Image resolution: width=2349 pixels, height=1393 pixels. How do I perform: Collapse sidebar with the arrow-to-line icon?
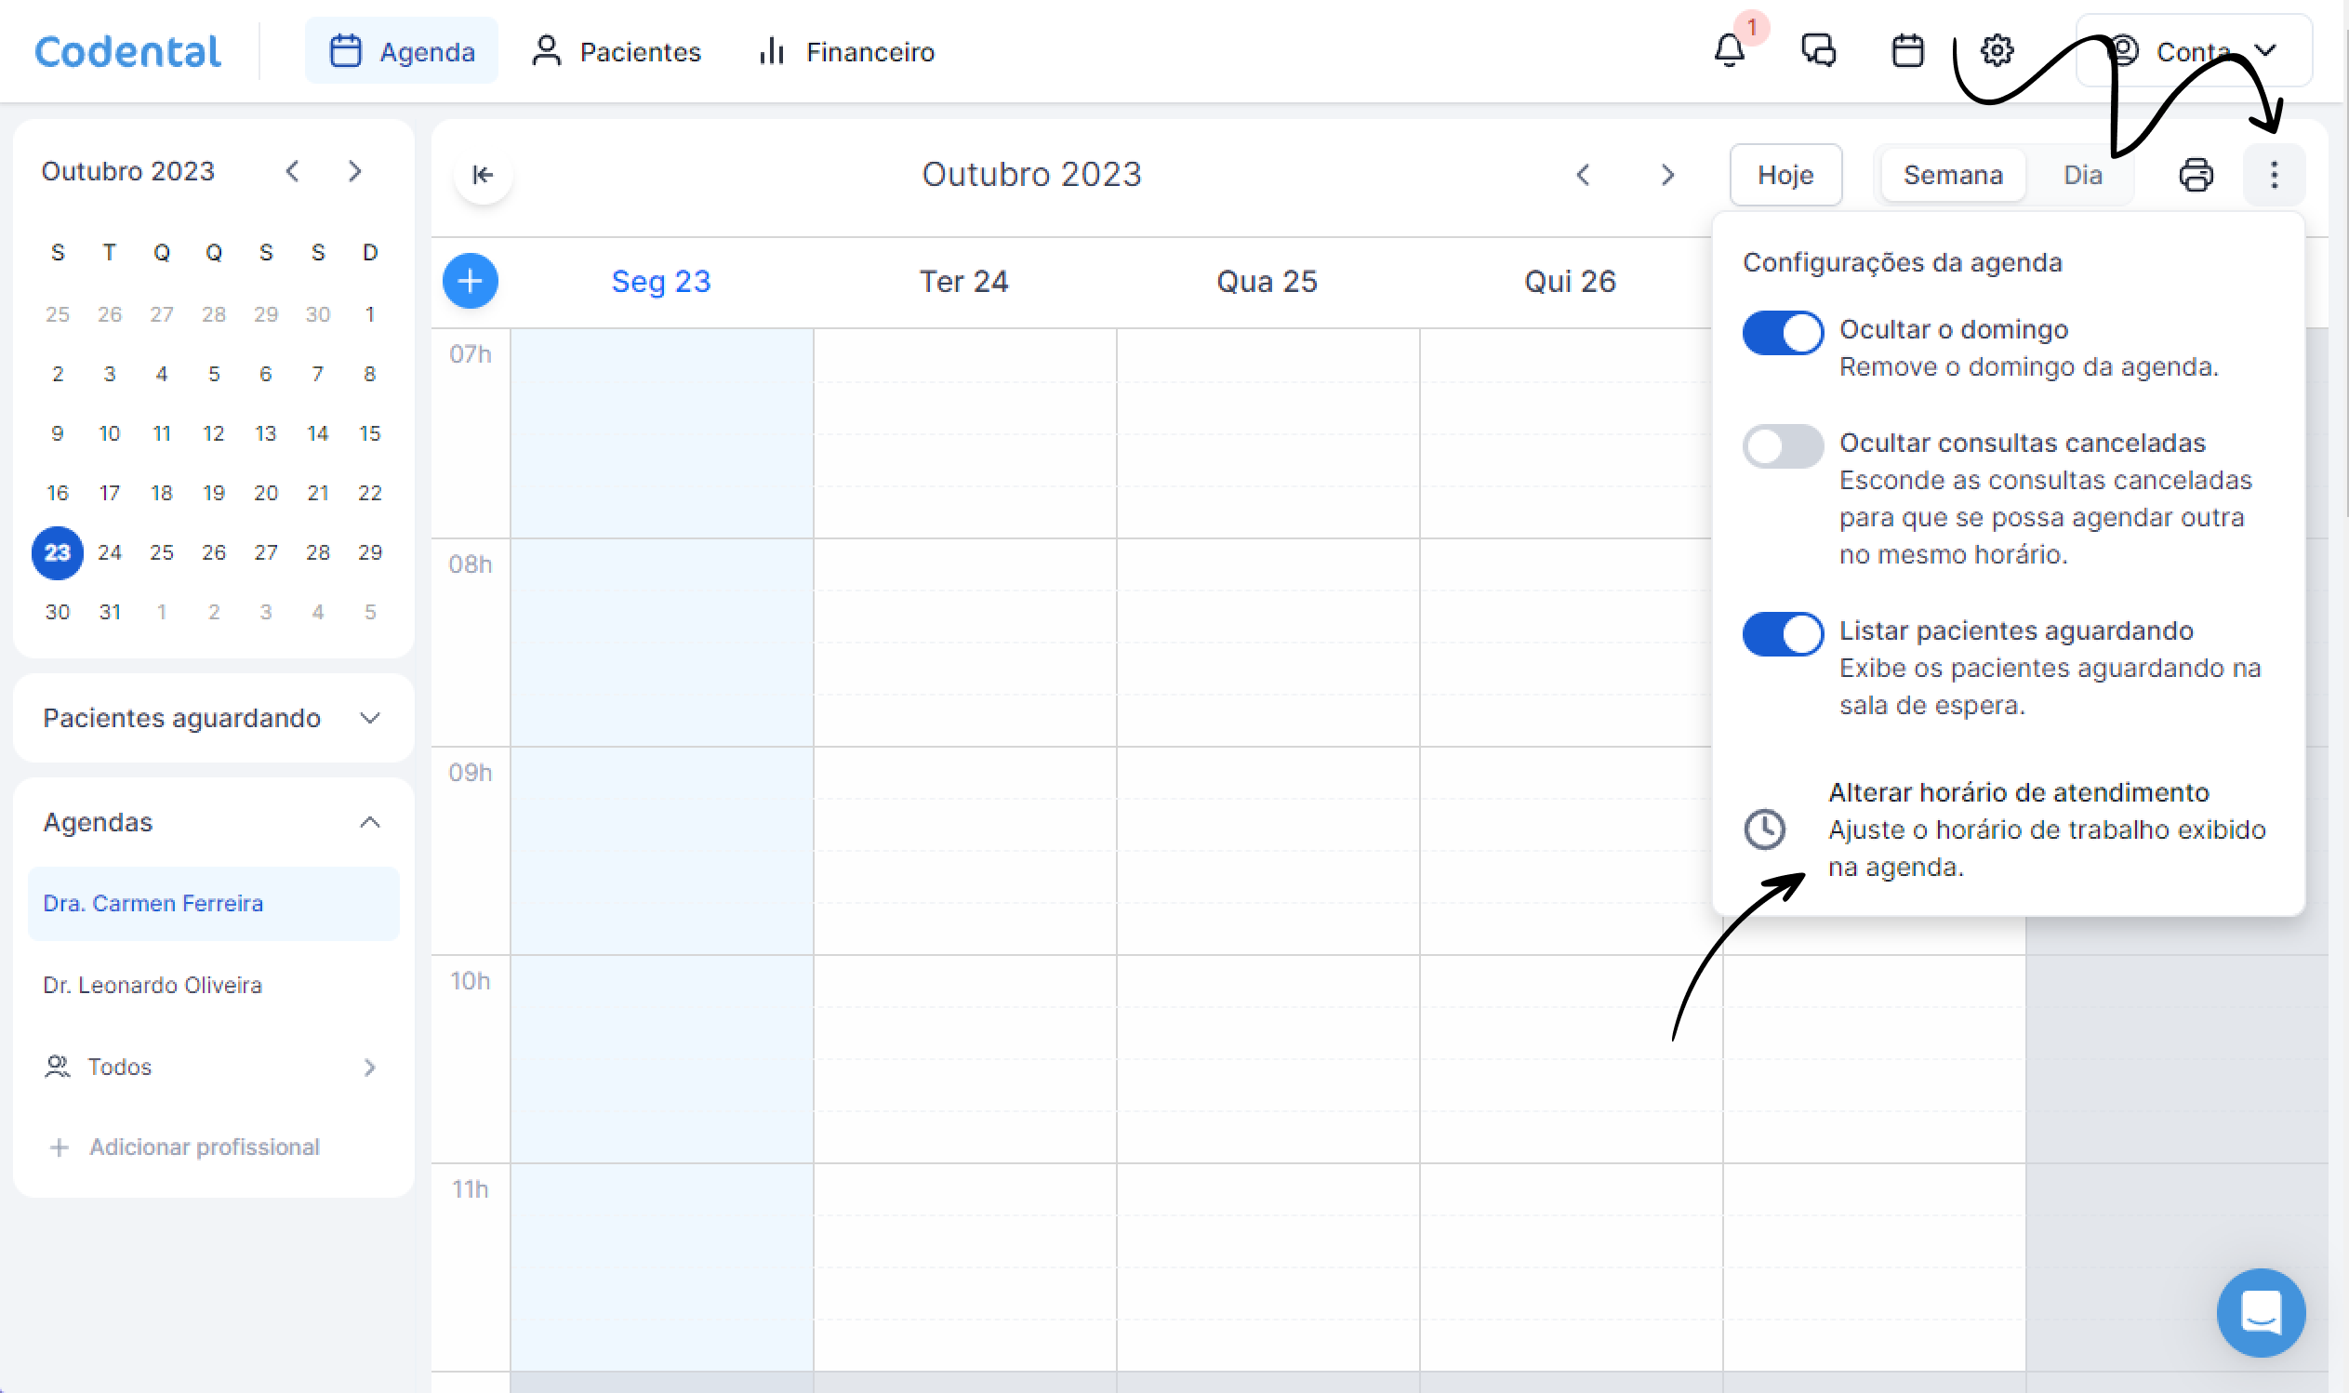pos(483,175)
